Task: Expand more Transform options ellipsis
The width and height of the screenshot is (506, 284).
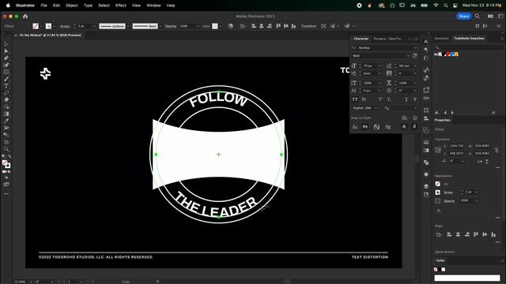Action: pos(497,167)
